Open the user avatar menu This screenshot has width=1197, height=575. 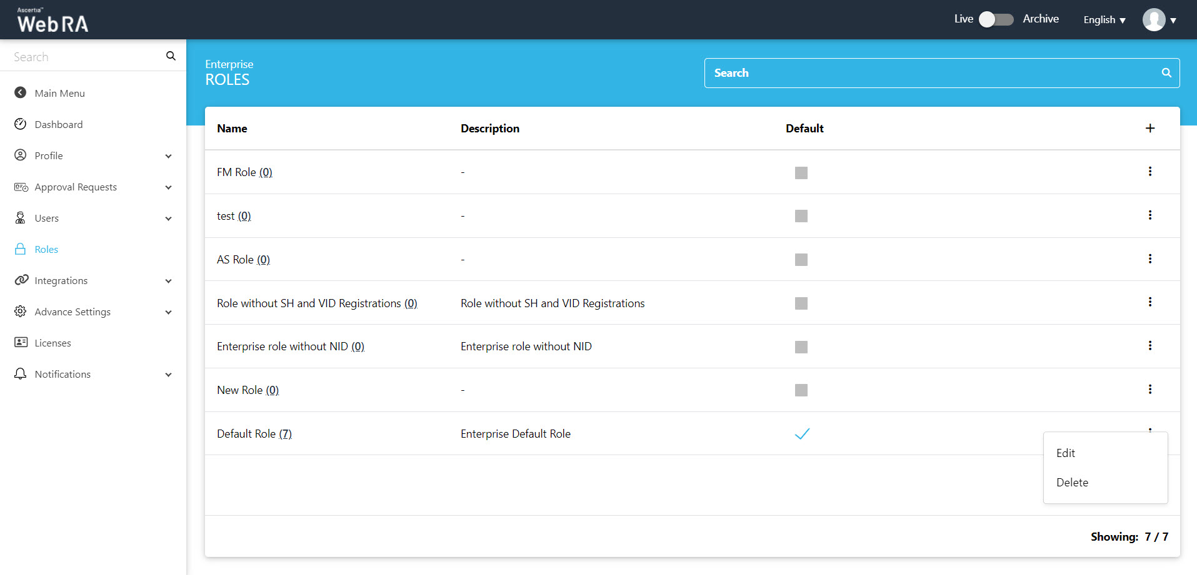tap(1158, 20)
